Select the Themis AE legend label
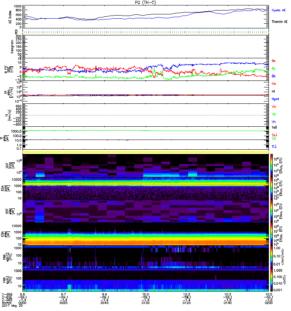Screen dimensions: 291x311 pos(279,22)
